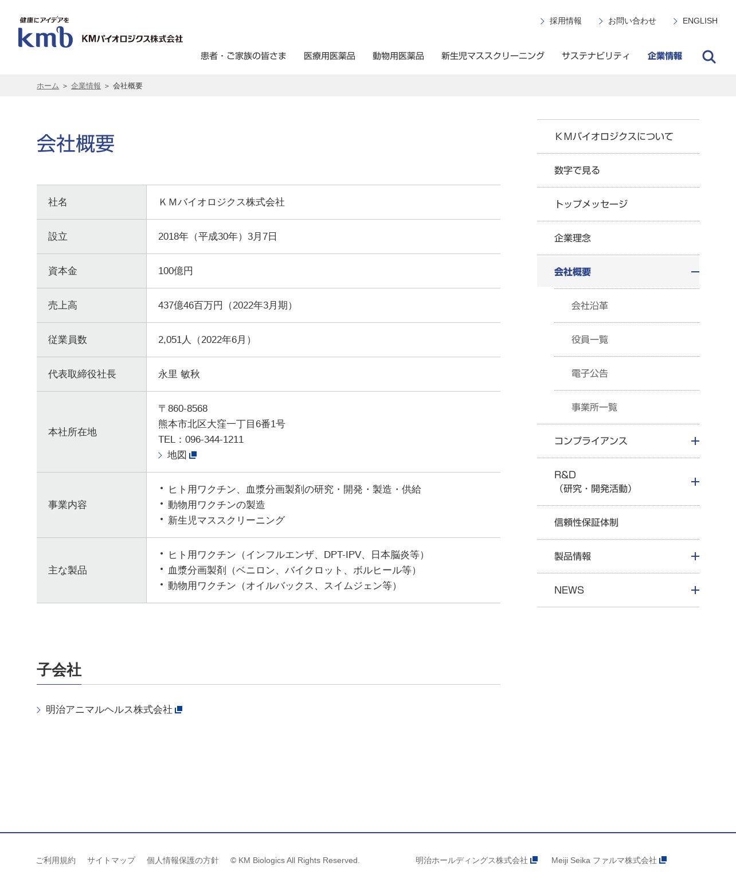The width and height of the screenshot is (736, 886).
Task: Open ご利用規約 footer link
Action: [x=56, y=860]
